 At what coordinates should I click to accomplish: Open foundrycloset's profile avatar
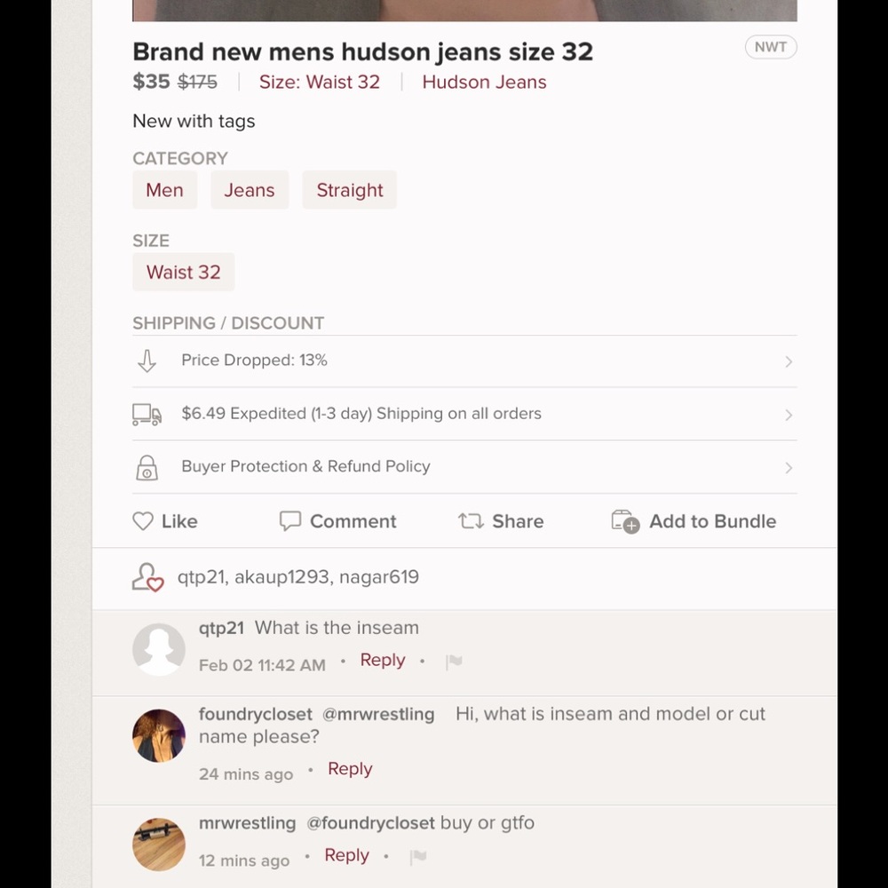coord(159,735)
